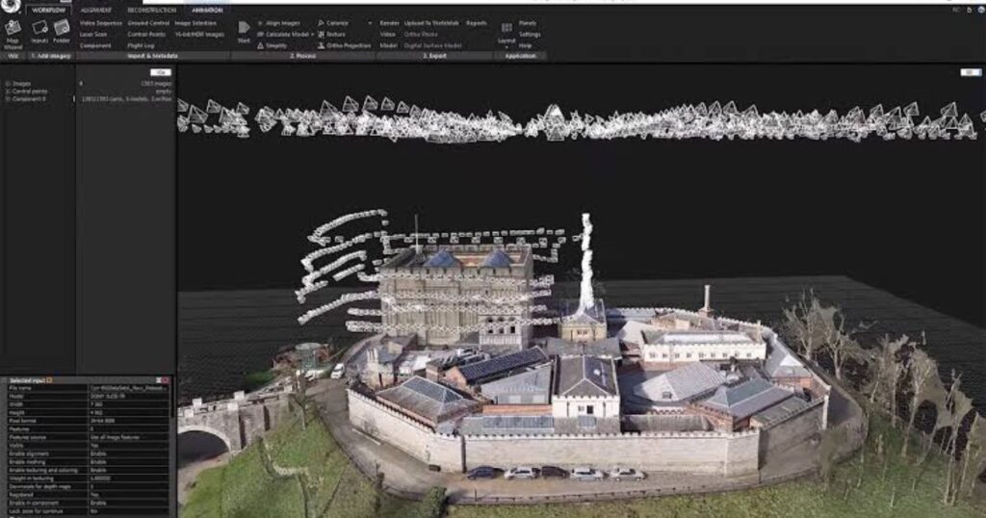
Task: Click Upload To Sketchfab button
Action: (432, 22)
